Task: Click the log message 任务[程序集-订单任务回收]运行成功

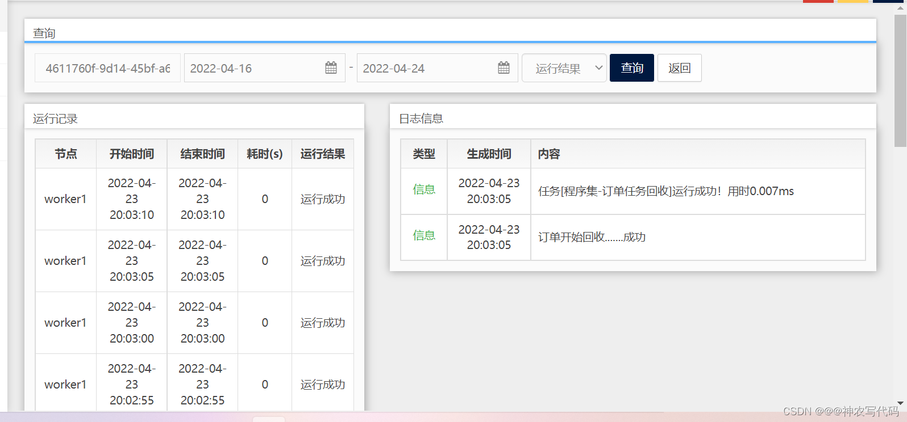Action: pos(666,191)
